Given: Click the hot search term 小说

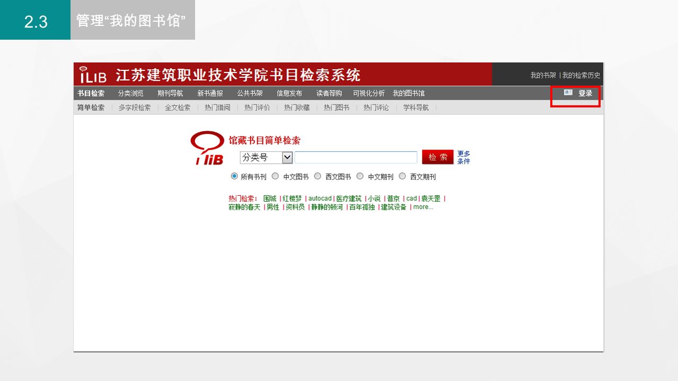Looking at the screenshot, I should (374, 199).
